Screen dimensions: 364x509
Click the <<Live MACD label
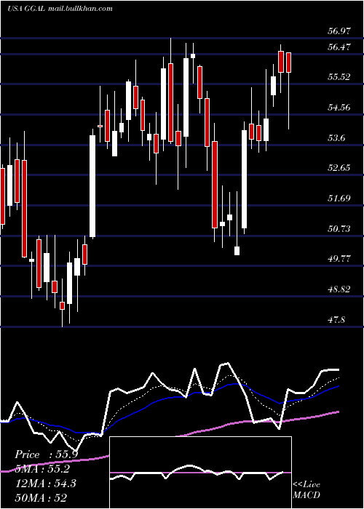pos(306,489)
